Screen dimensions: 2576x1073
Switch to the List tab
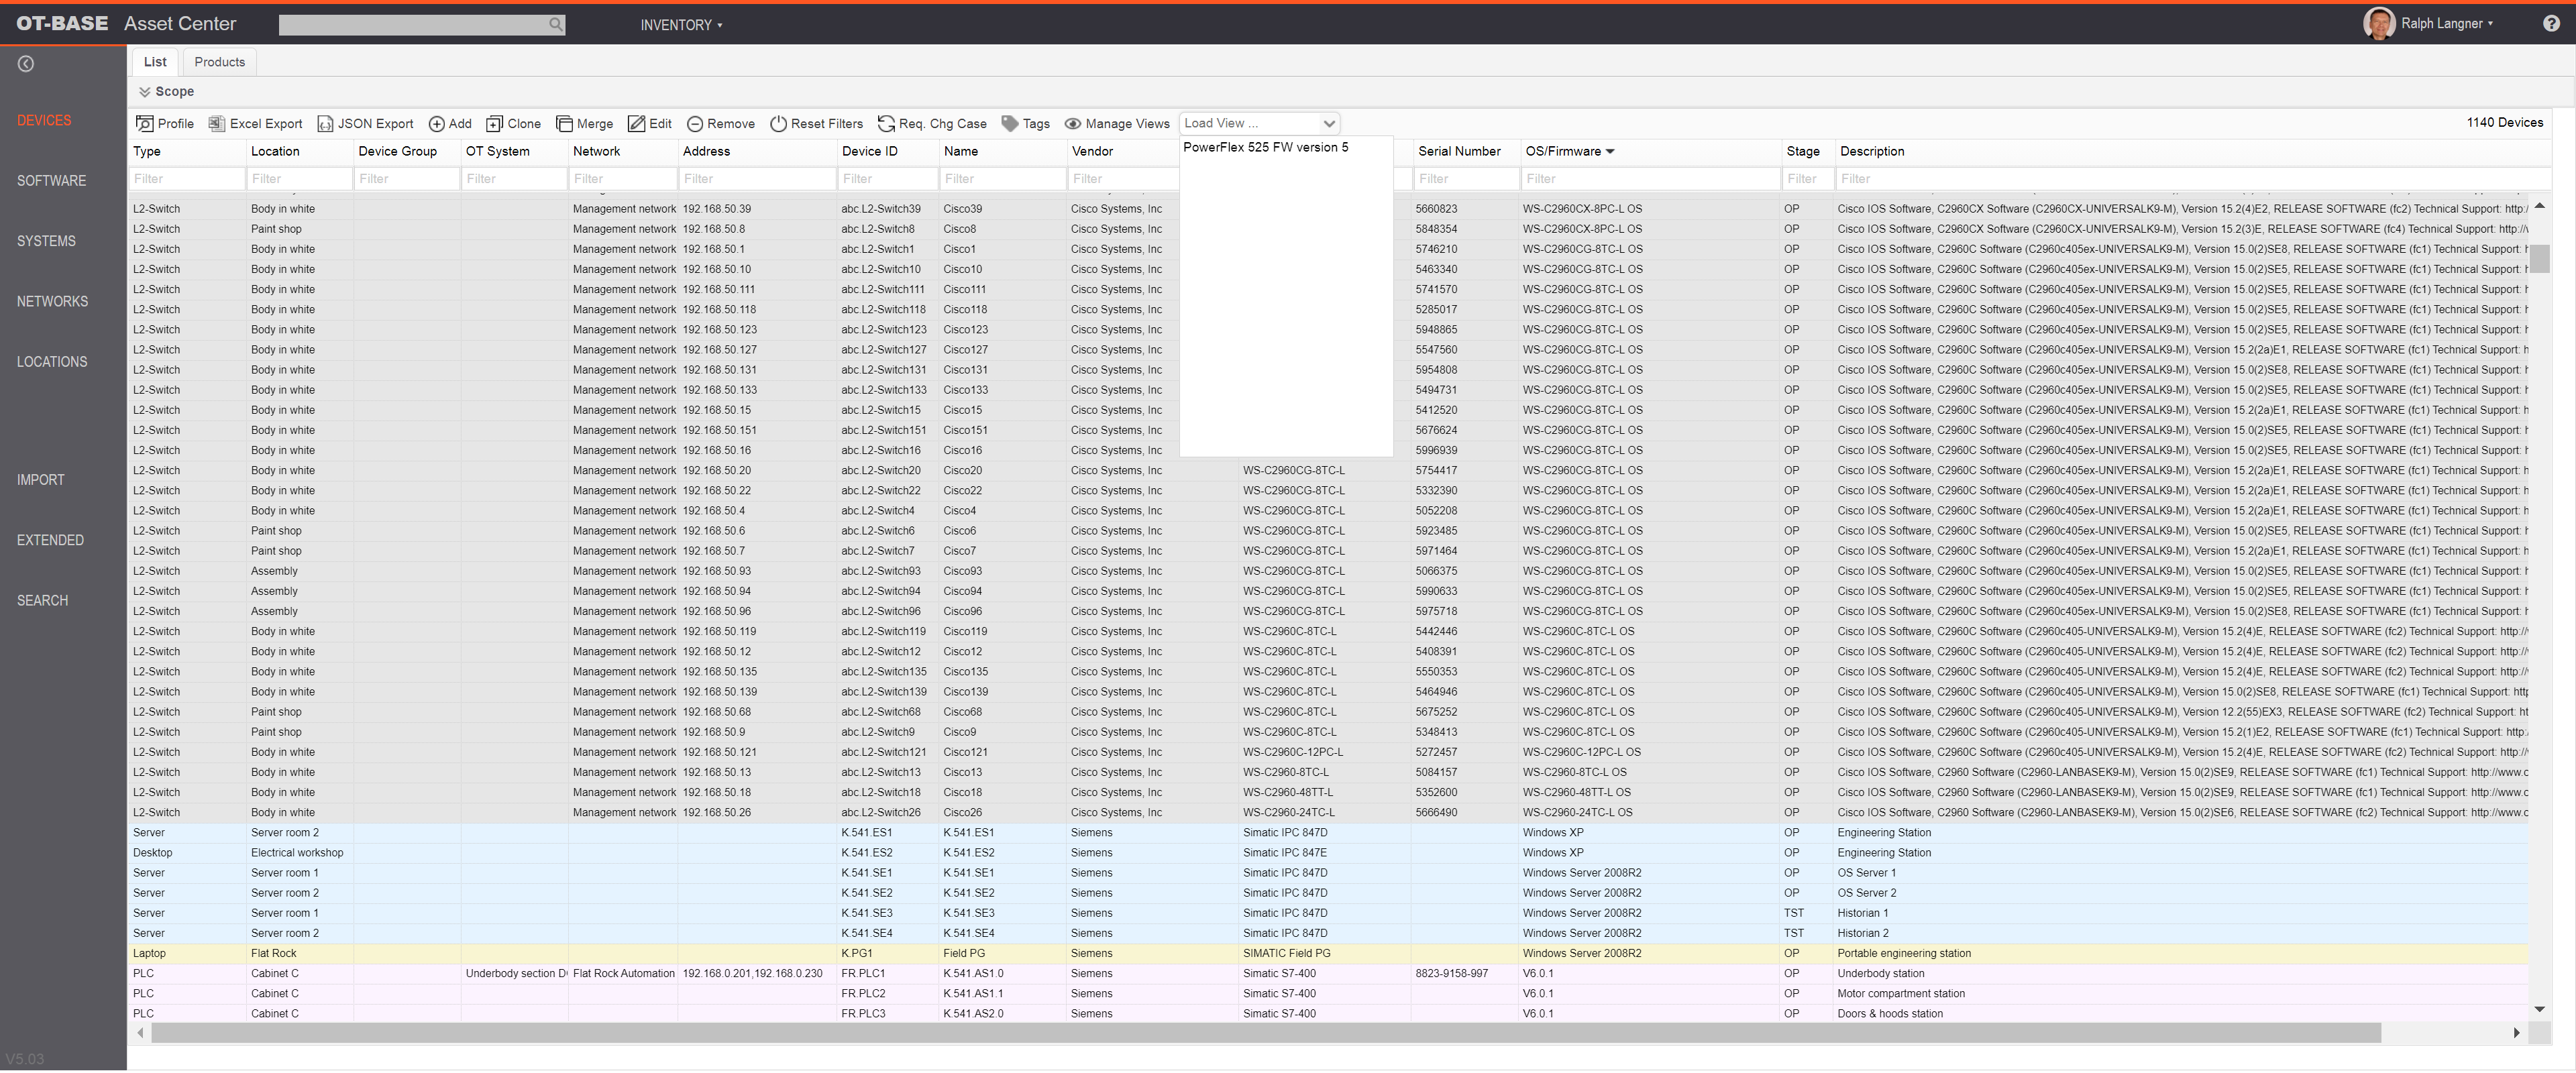click(155, 62)
